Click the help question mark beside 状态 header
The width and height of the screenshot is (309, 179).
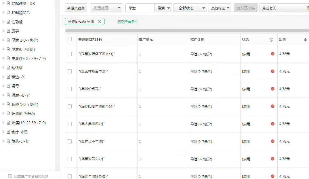click(271, 40)
